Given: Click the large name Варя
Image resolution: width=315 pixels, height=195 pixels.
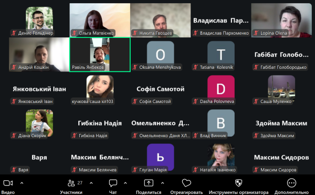Looking at the screenshot, I should (x=39, y=157).
